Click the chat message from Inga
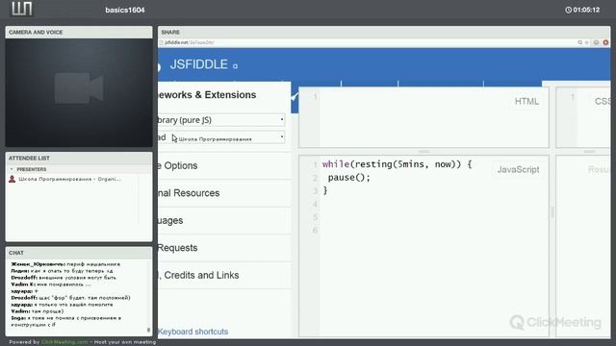The image size is (616, 346). tap(66, 321)
